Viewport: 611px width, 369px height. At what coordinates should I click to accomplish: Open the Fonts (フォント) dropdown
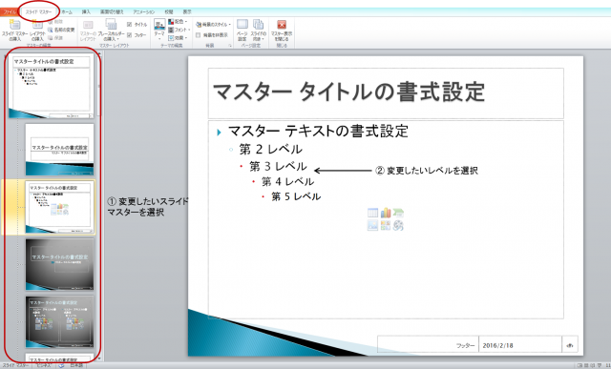tap(179, 30)
